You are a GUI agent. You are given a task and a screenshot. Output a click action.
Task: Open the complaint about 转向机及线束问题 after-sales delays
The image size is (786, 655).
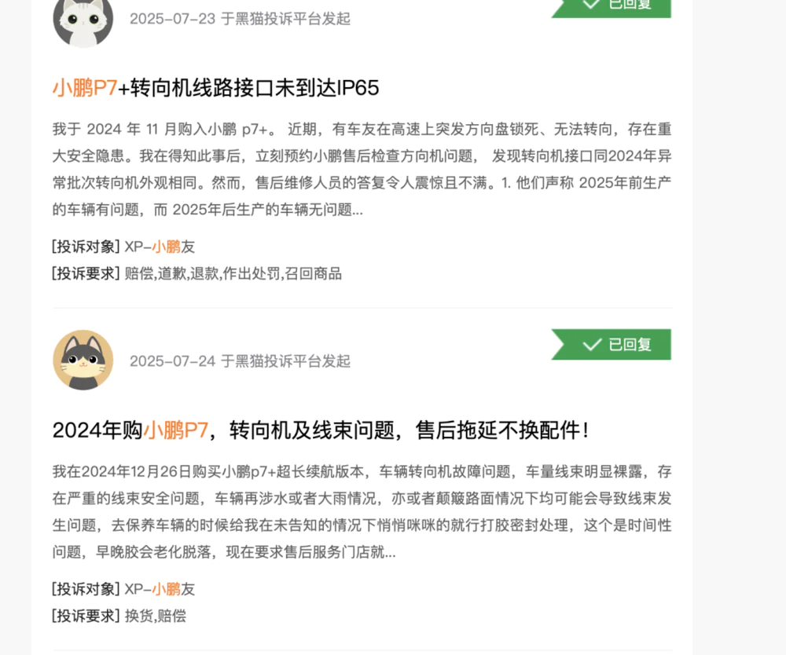pos(321,430)
